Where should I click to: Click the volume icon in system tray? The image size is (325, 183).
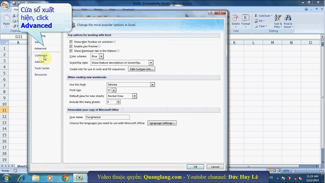300,178
